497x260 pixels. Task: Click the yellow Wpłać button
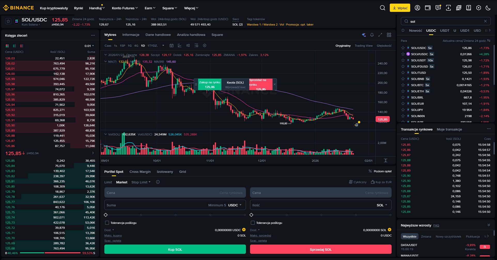[400, 8]
